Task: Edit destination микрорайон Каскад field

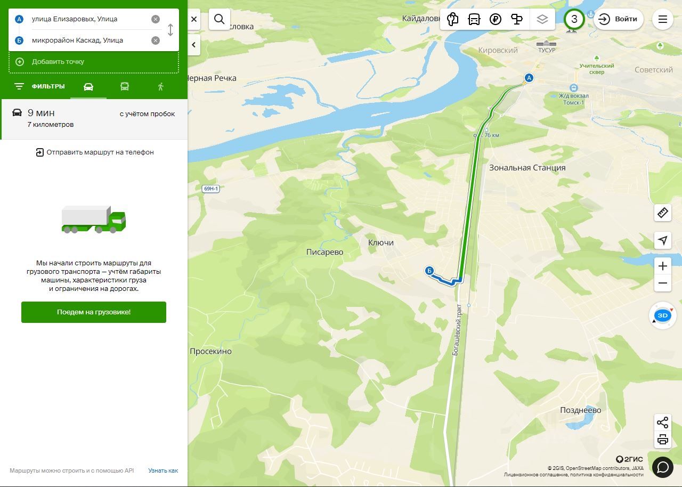Action: pos(90,40)
